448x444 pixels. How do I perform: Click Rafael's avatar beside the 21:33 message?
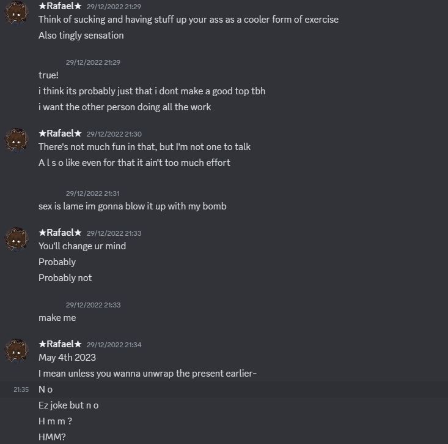(17, 239)
